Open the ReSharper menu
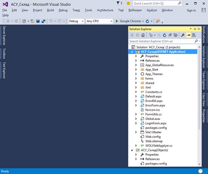208x174 pixels. (x=135, y=10)
